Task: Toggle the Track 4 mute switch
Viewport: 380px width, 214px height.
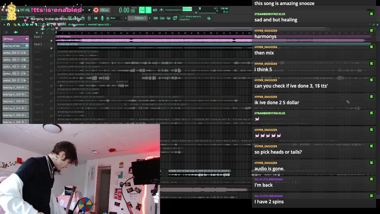Action: pos(51,63)
